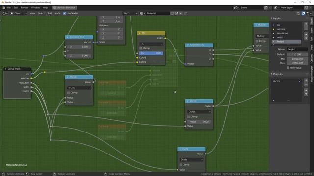This screenshot has width=314, height=176.
Task: Add a new input with the plus icon
Action: [x=306, y=24]
